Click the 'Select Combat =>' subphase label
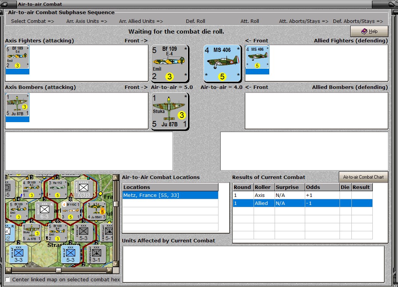The height and width of the screenshot is (287, 398). click(32, 21)
